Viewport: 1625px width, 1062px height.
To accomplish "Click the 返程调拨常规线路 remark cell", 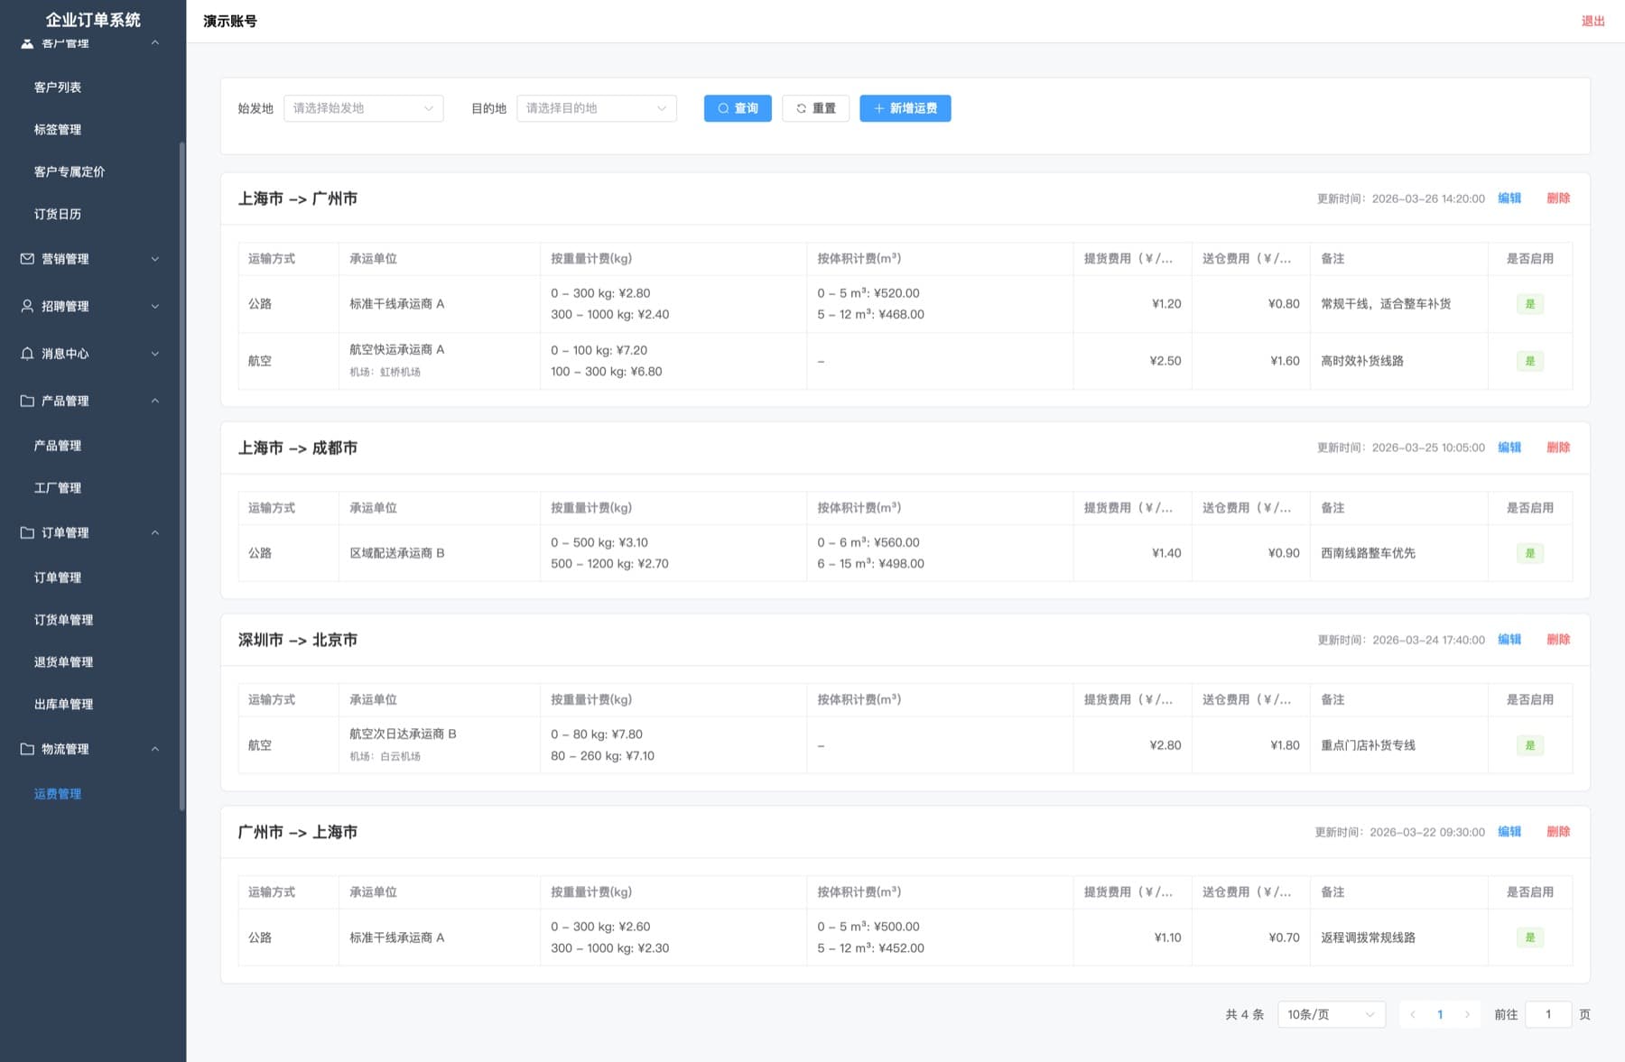I will [1398, 937].
